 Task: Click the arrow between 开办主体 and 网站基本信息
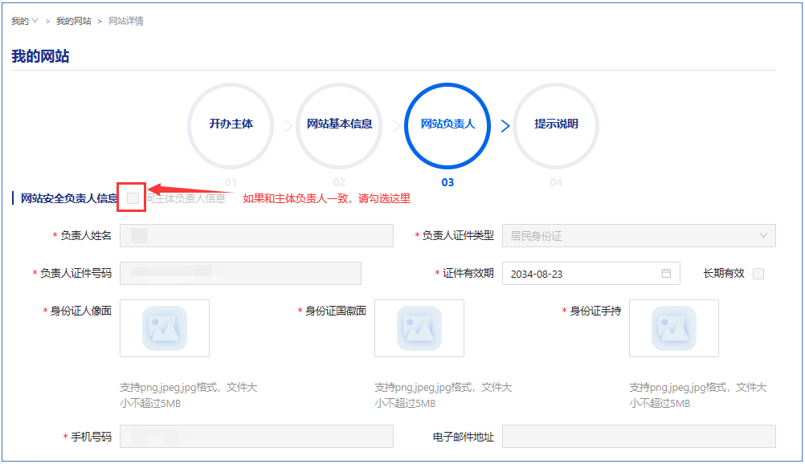288,126
